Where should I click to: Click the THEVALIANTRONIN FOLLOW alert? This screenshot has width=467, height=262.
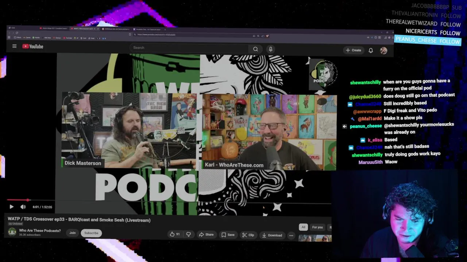click(x=426, y=15)
